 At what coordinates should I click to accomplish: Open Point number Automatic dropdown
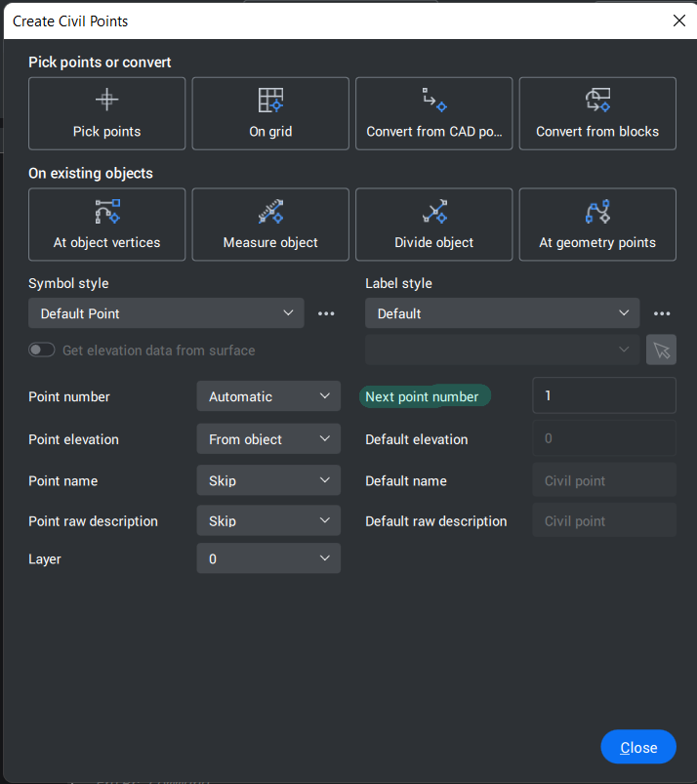(x=268, y=396)
